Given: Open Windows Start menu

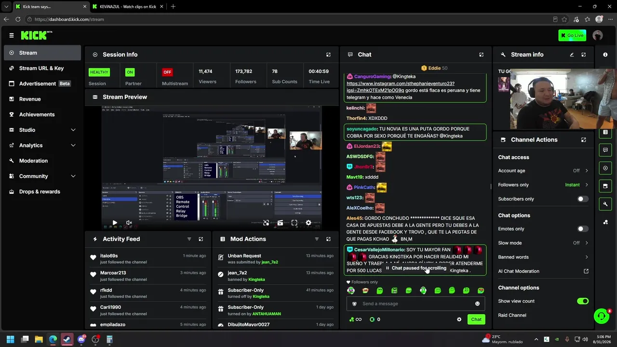Looking at the screenshot, I should [11, 339].
